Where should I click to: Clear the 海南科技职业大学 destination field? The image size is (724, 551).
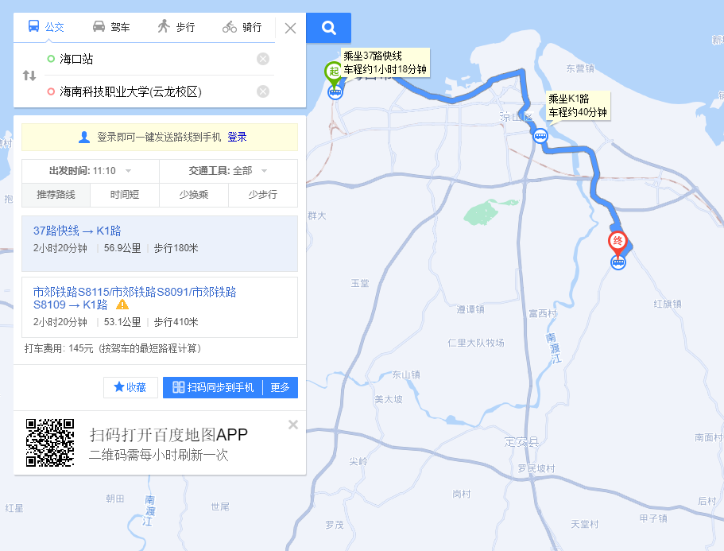(263, 91)
